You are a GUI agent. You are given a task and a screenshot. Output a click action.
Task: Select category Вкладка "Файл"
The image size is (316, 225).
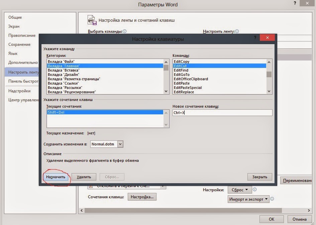point(105,62)
